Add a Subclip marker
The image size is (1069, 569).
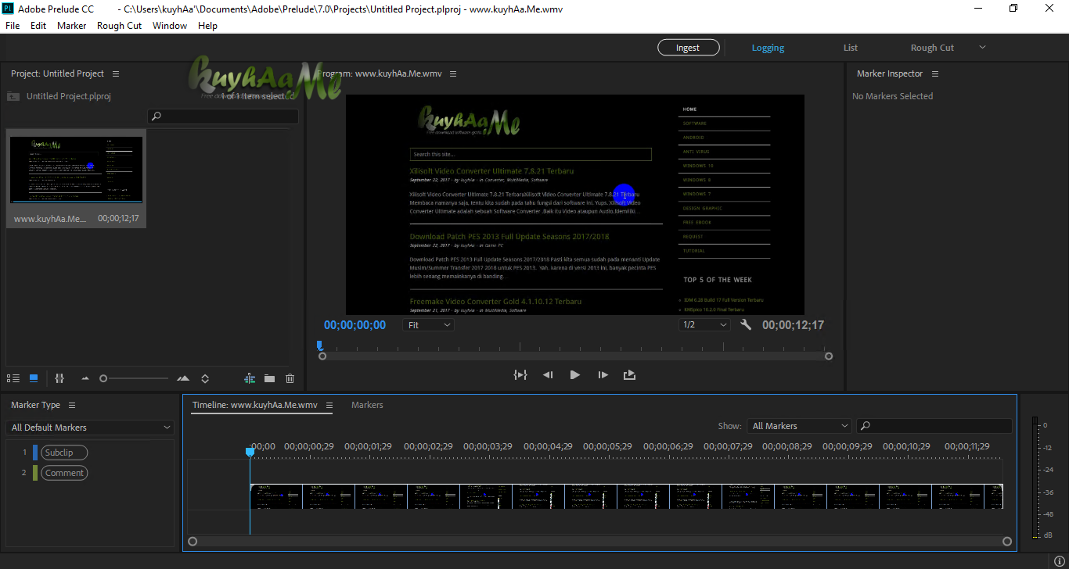click(64, 453)
